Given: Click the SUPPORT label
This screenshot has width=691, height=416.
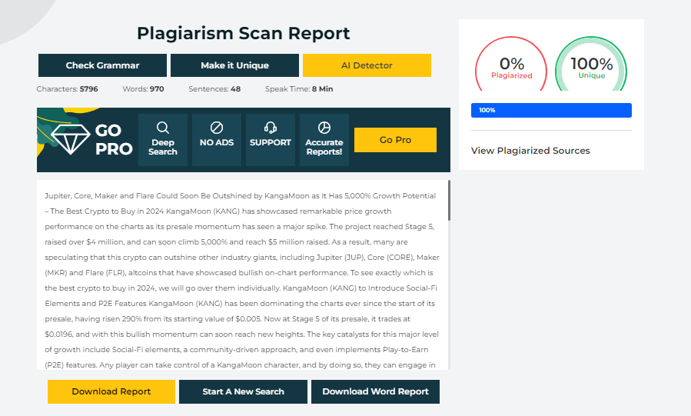Looking at the screenshot, I should (270, 143).
